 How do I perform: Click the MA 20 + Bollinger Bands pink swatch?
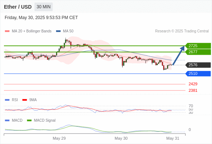[x=7, y=31]
